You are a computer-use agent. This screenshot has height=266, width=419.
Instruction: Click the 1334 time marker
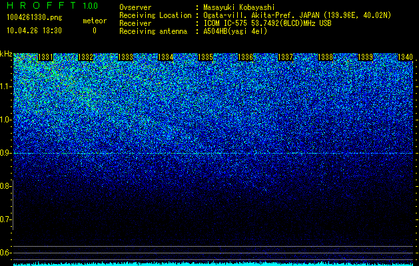[x=165, y=57]
